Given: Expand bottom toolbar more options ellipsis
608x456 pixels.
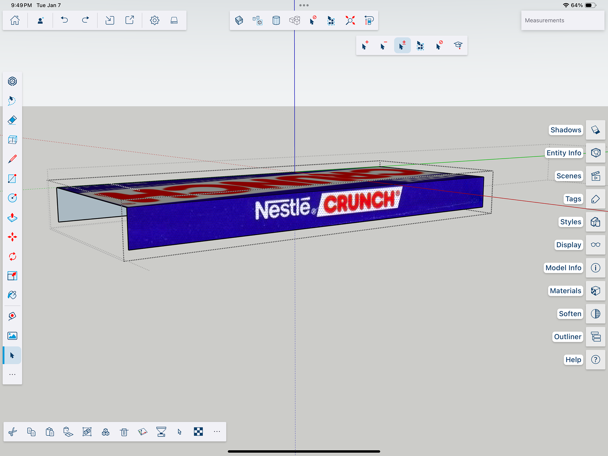Looking at the screenshot, I should coord(217,432).
